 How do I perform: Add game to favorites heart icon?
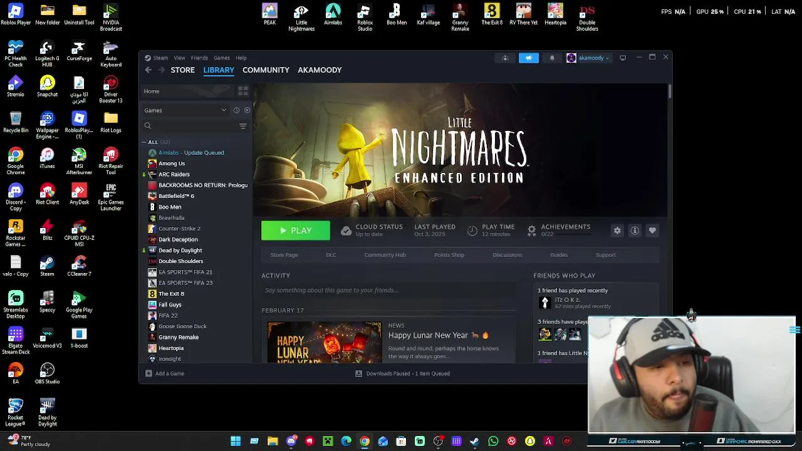tap(652, 231)
